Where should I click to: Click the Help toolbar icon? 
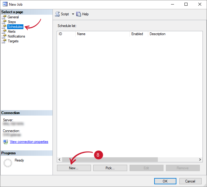[x=79, y=14]
